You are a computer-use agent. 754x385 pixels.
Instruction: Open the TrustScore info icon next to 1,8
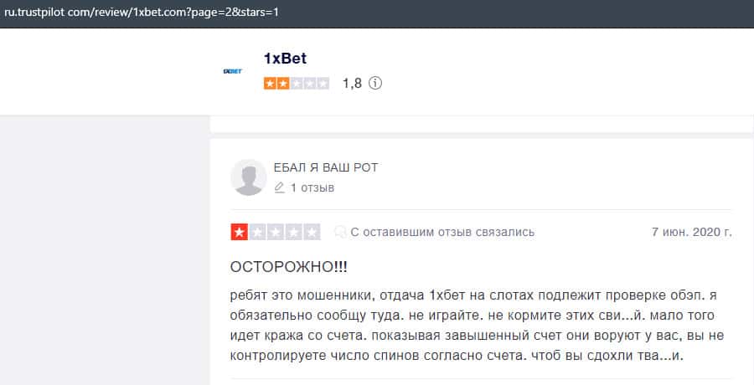coord(375,83)
